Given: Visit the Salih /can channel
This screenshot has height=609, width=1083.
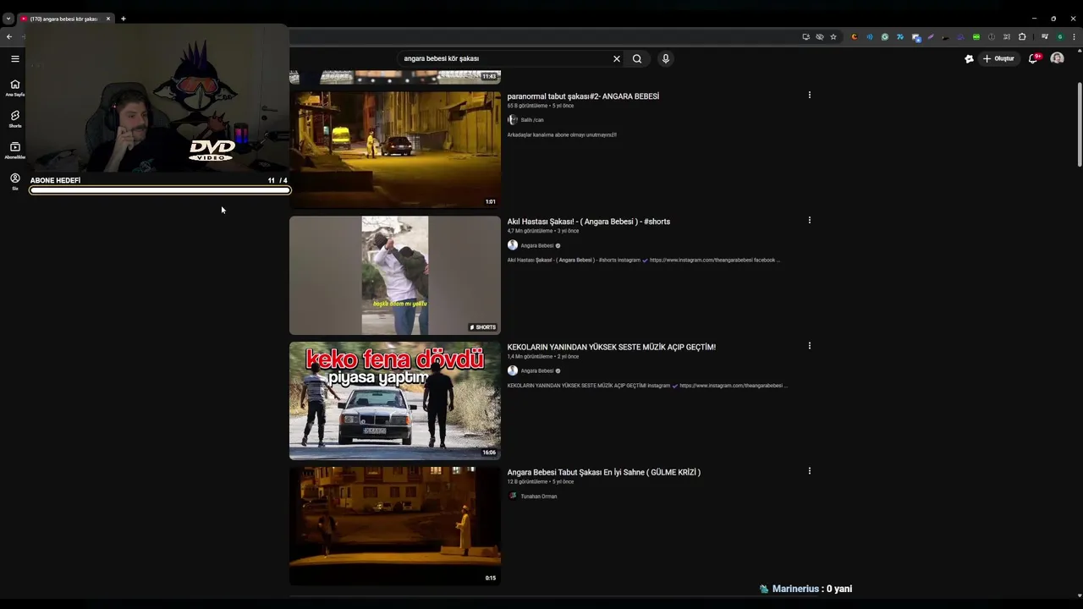Looking at the screenshot, I should (532, 120).
